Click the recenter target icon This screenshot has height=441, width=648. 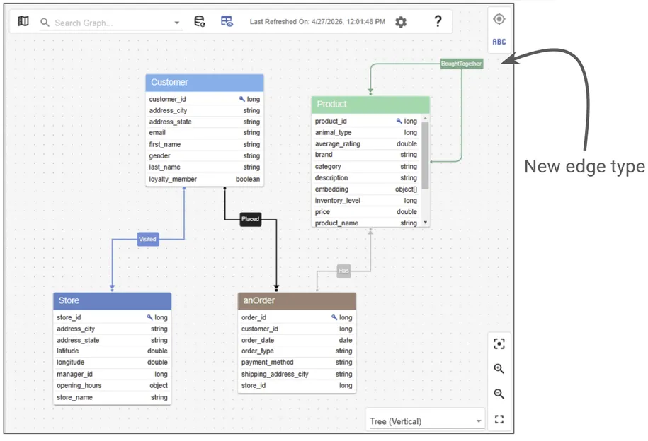[x=499, y=19]
